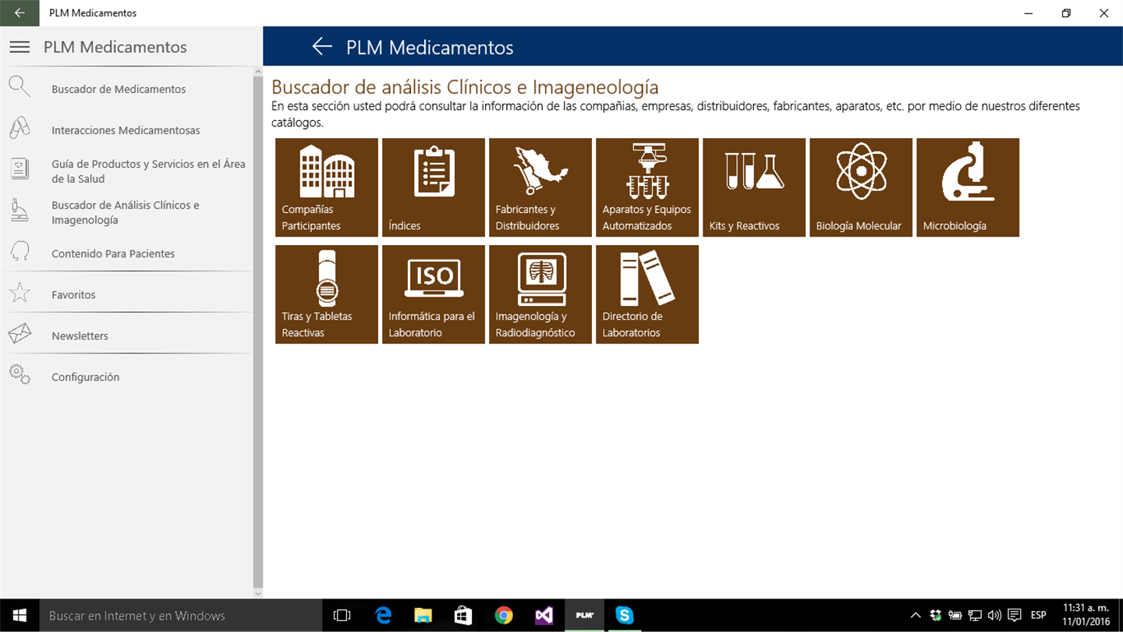The image size is (1123, 632).
Task: Open the Kits y Reactivos tile
Action: tap(754, 187)
